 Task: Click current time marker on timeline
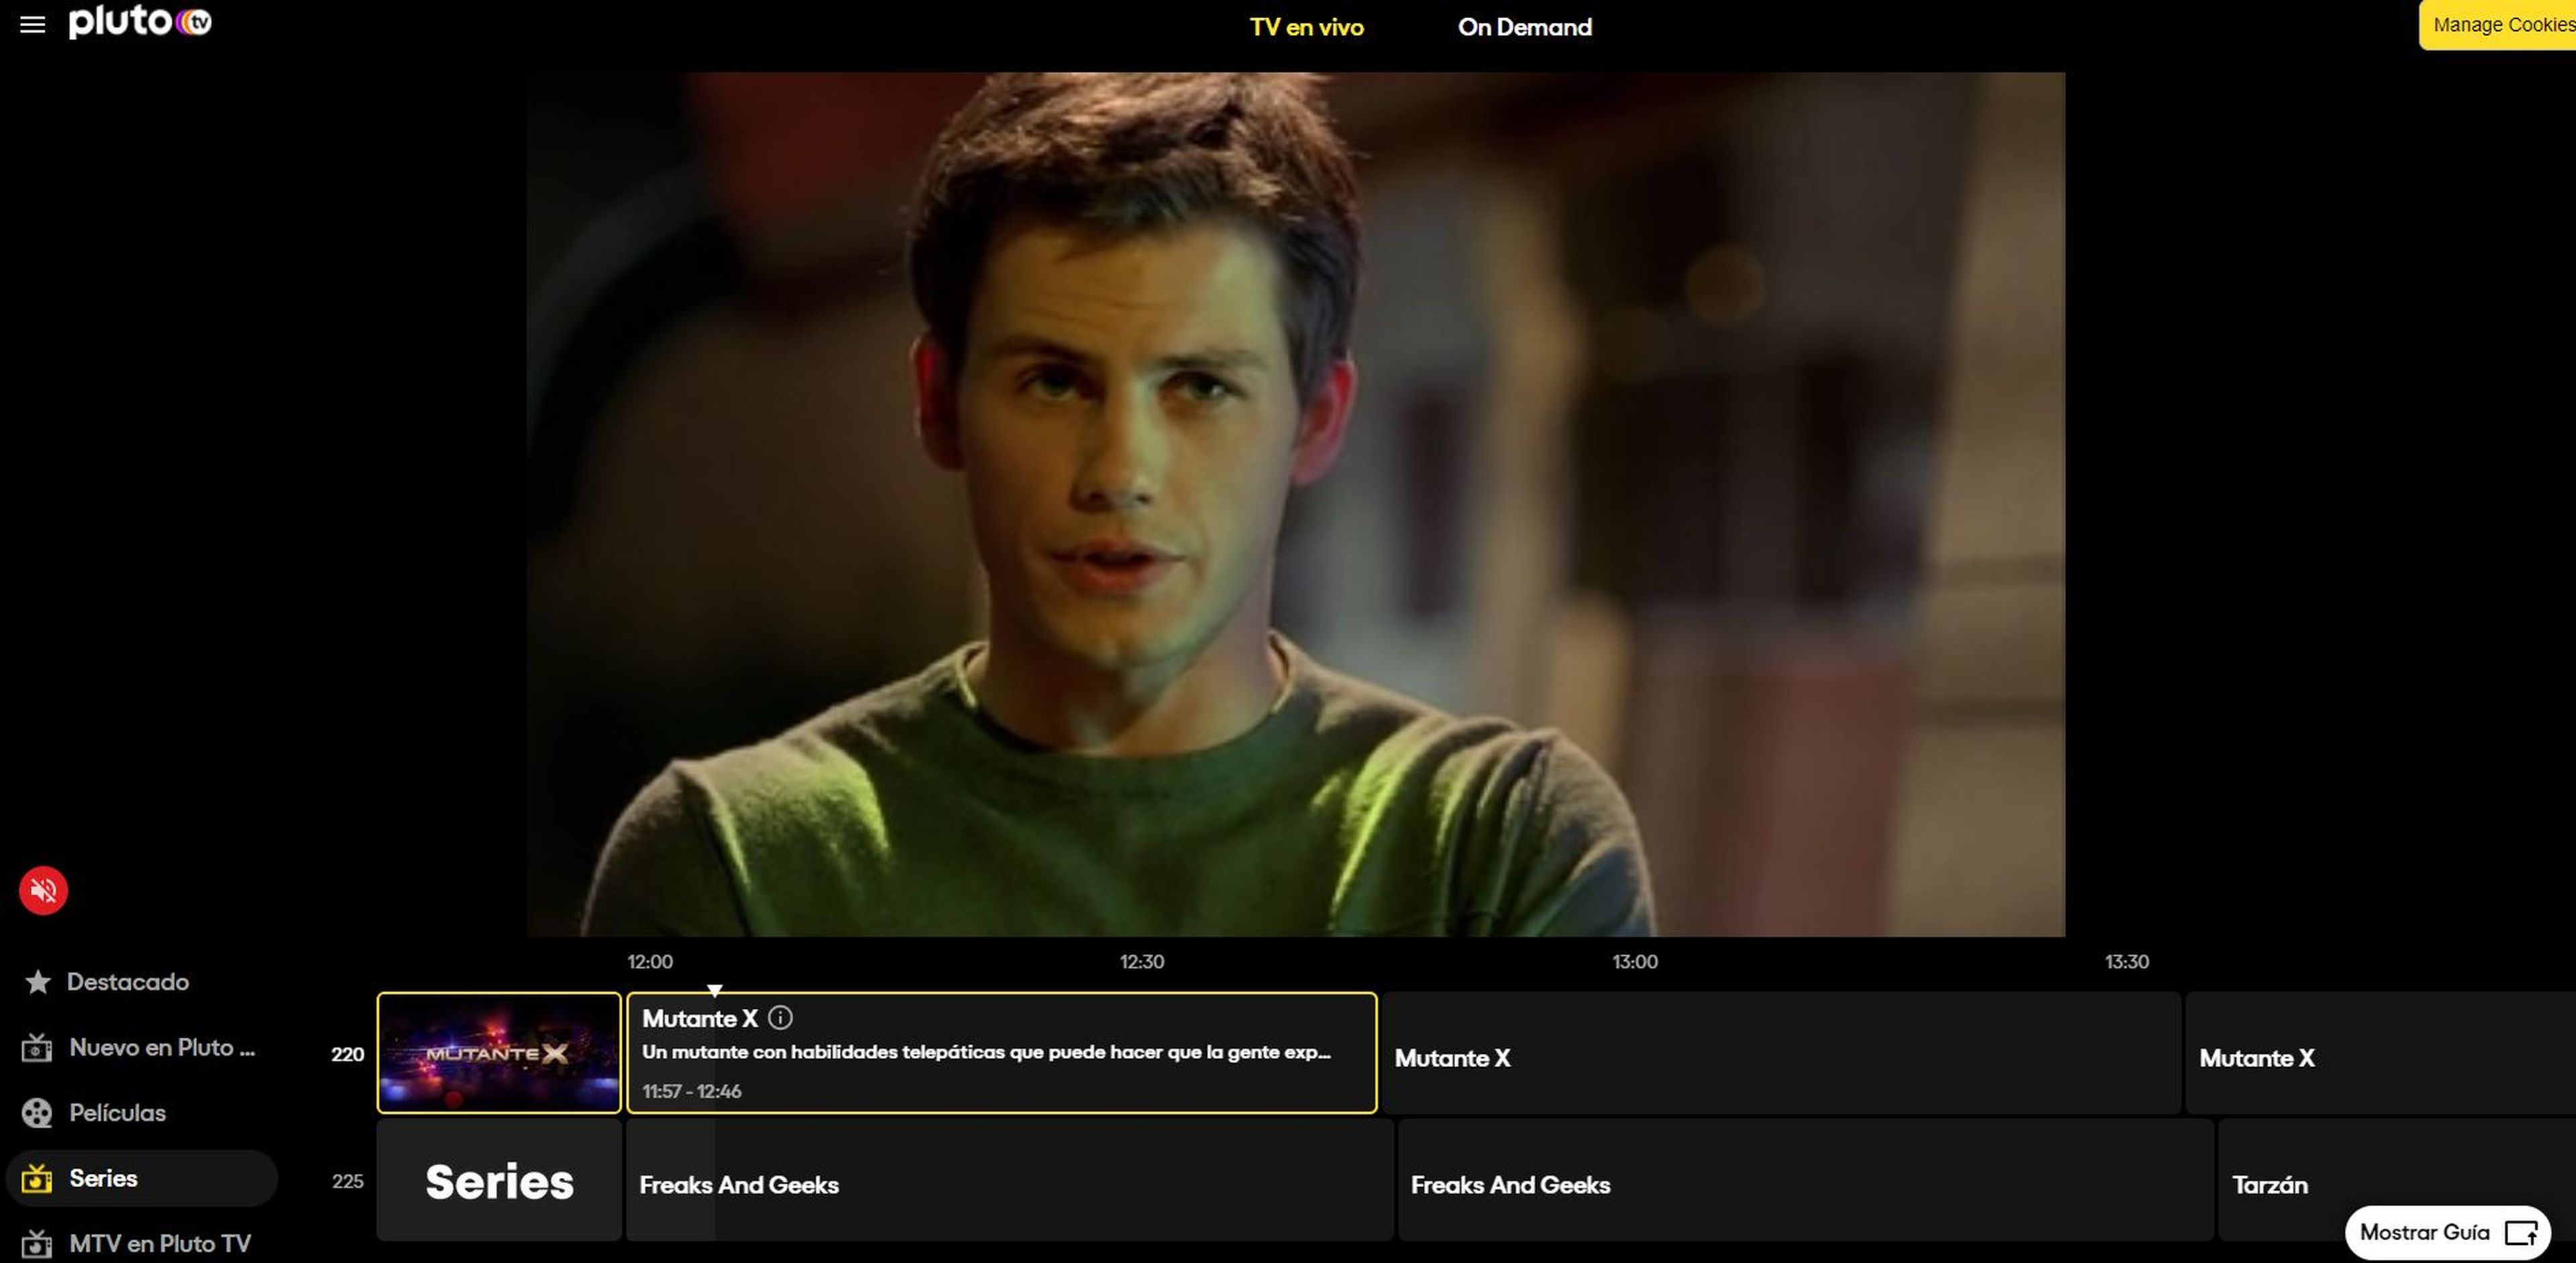pyautogui.click(x=714, y=990)
